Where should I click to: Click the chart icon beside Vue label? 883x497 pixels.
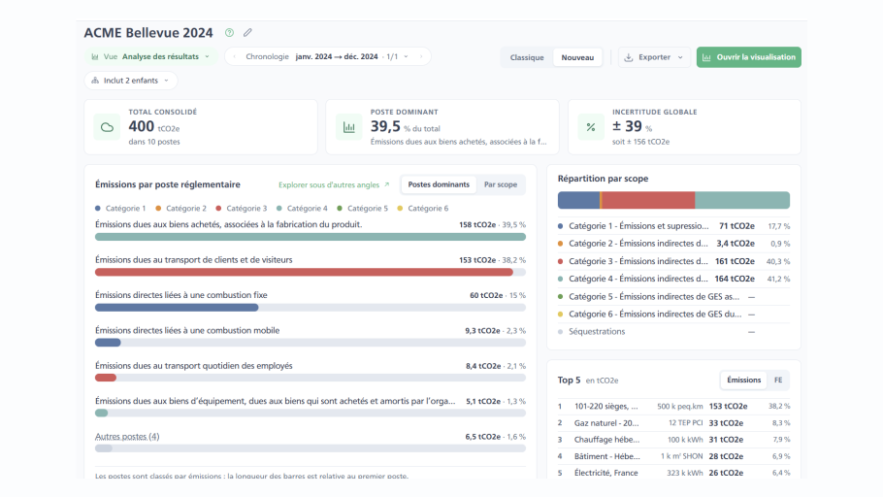pos(95,57)
